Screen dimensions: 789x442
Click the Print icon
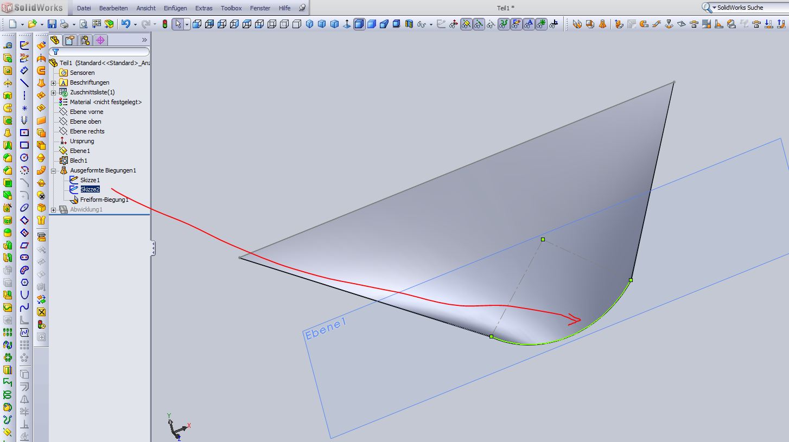(65, 24)
